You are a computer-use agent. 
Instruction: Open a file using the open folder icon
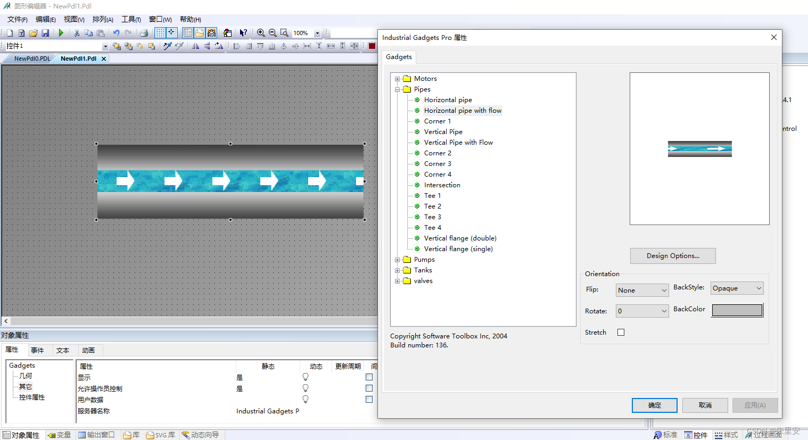click(x=34, y=32)
